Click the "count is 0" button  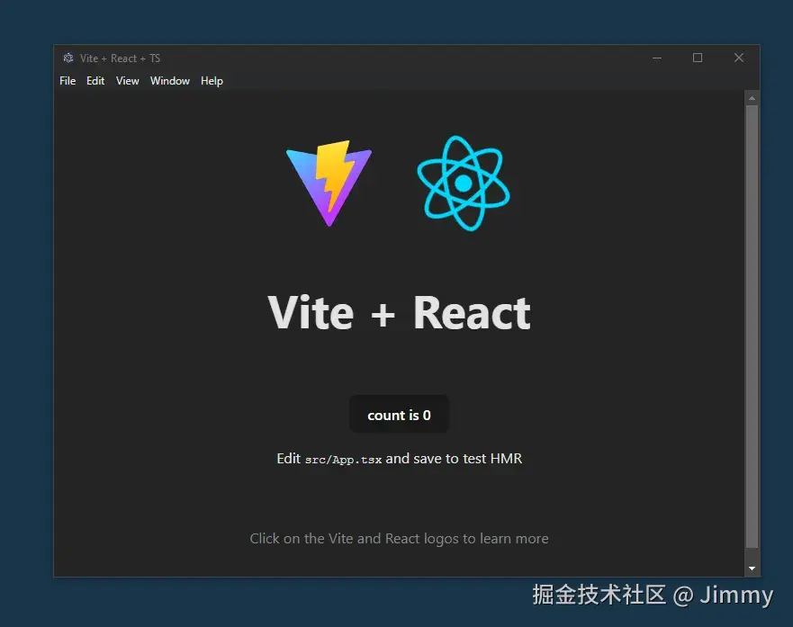tap(399, 415)
